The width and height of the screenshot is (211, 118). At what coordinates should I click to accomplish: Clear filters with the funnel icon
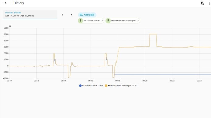202,3
